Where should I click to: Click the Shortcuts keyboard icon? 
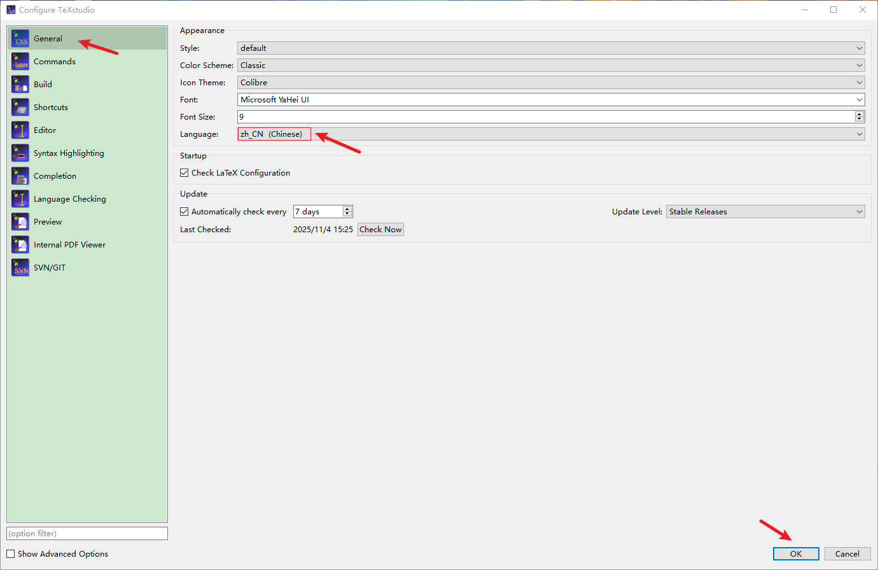(x=20, y=108)
